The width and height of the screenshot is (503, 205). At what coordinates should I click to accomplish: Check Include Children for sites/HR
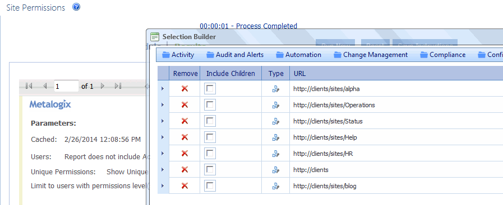coord(210,153)
